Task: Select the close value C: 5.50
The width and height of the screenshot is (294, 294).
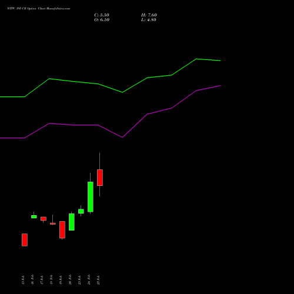Action: click(102, 15)
